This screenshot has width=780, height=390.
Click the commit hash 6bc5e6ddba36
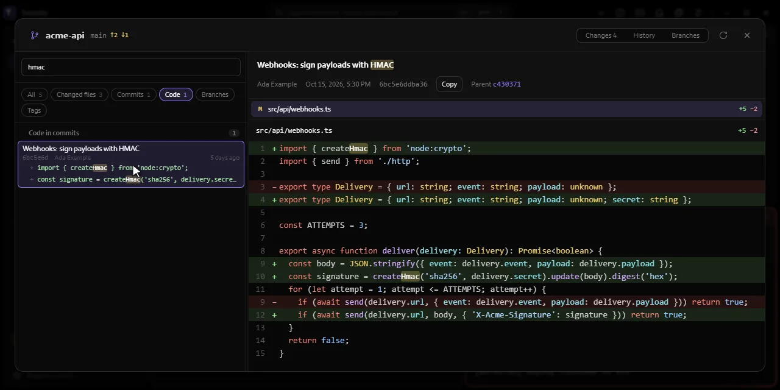click(x=403, y=84)
